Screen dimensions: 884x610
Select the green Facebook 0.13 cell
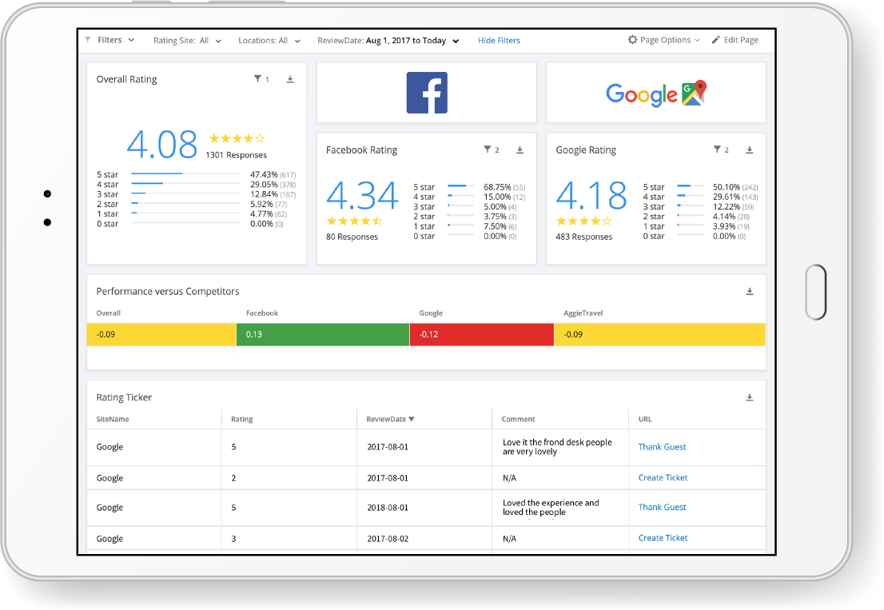click(x=322, y=334)
